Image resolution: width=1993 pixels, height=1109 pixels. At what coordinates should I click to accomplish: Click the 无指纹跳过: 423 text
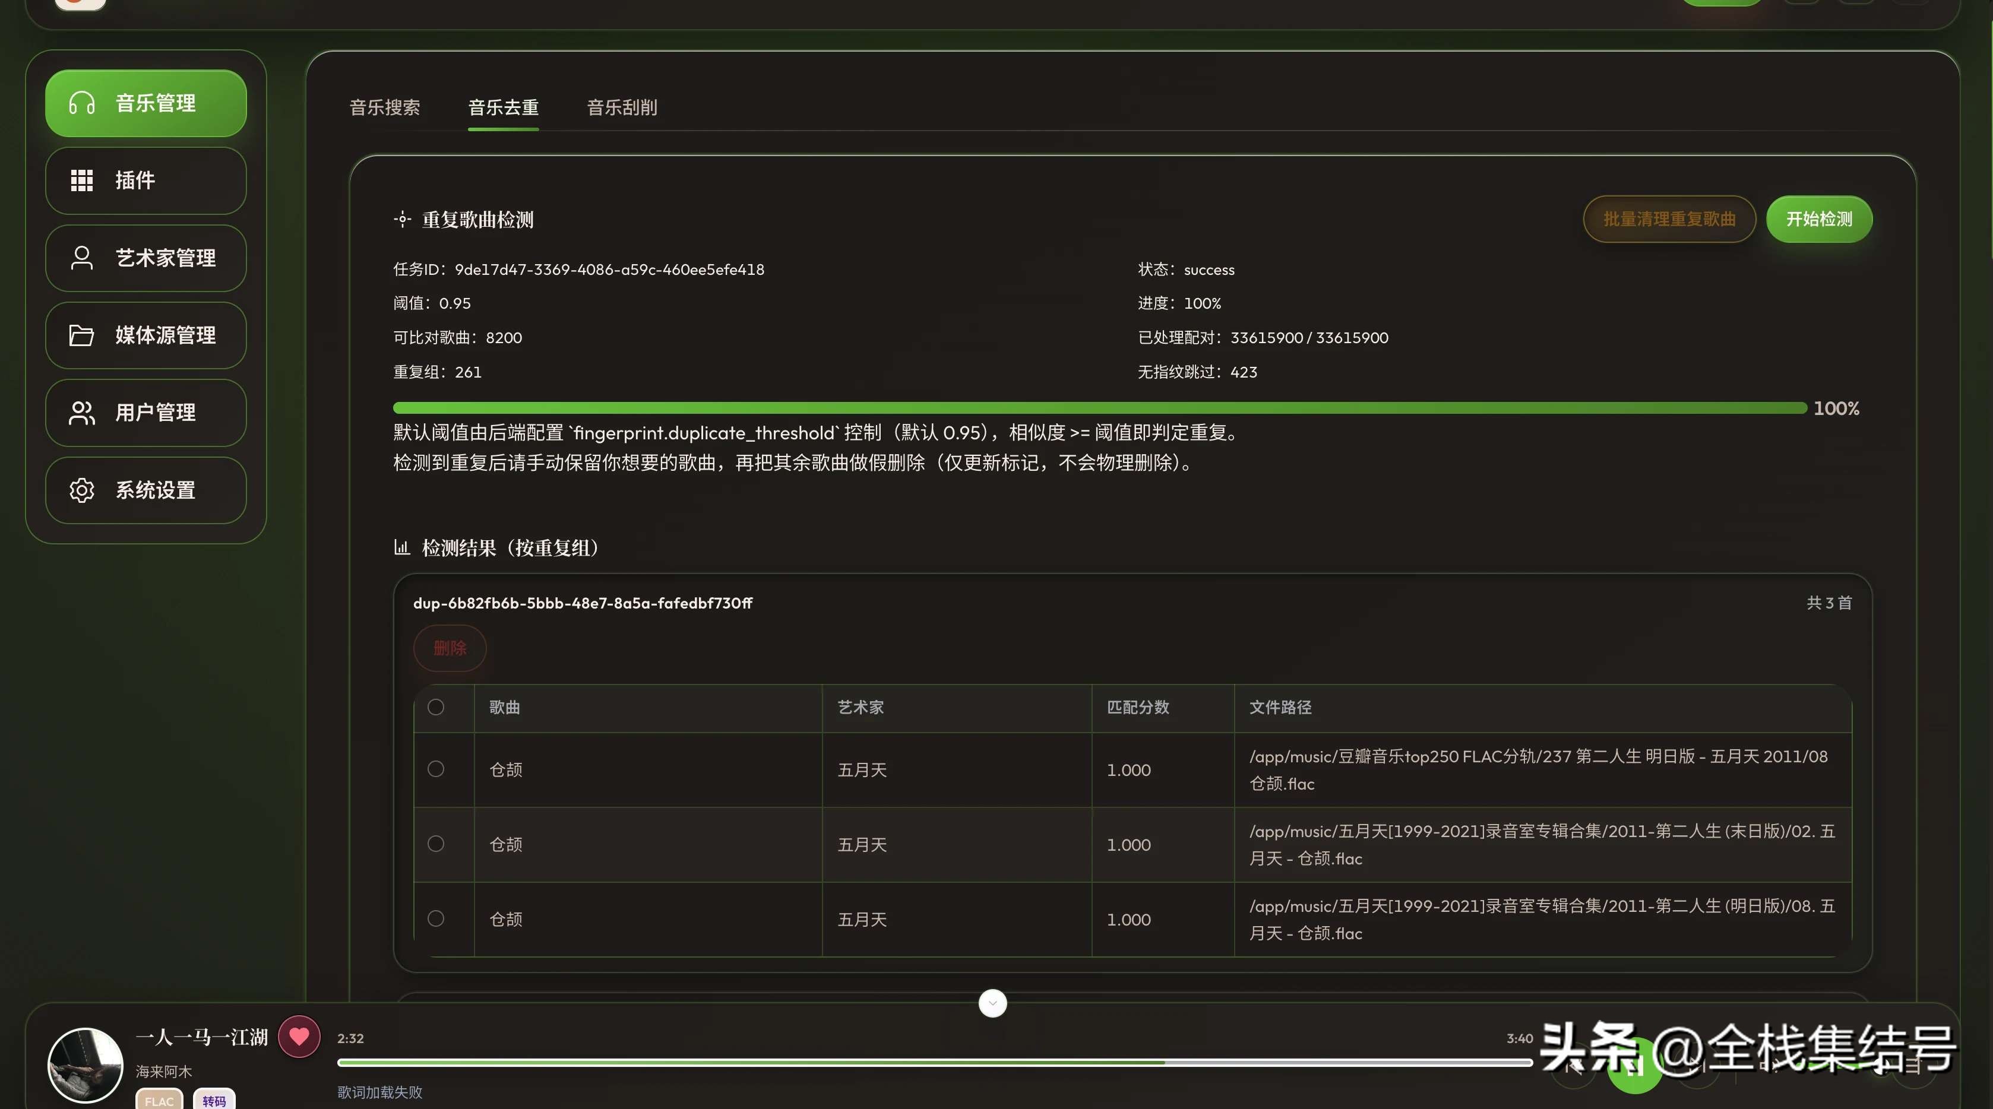(x=1197, y=372)
